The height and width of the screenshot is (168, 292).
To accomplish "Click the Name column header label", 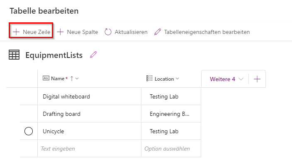I will [x=58, y=79].
